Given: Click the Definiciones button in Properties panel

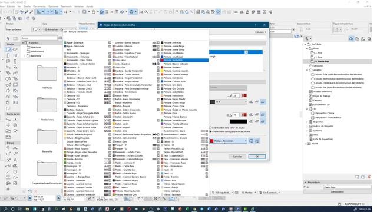Looking at the screenshot, I should [338, 192].
